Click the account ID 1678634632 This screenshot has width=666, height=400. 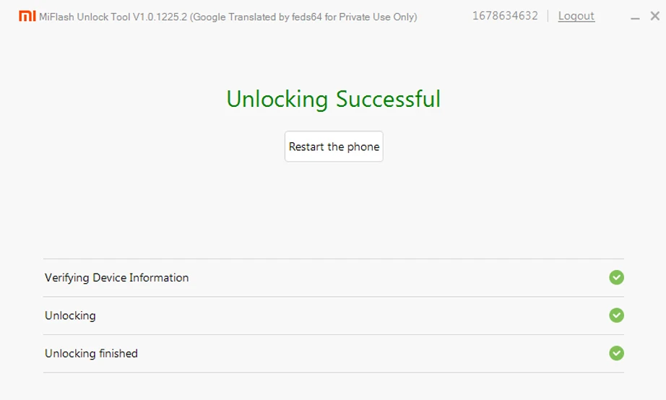click(x=505, y=16)
